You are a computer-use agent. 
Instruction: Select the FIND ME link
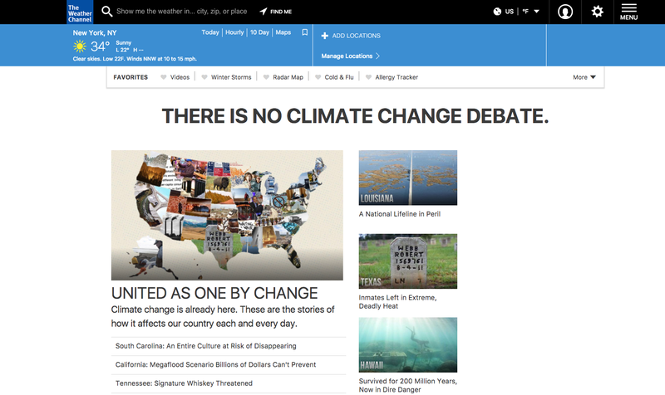281,12
